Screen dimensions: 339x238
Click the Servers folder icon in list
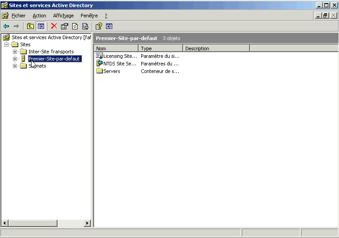(99, 71)
